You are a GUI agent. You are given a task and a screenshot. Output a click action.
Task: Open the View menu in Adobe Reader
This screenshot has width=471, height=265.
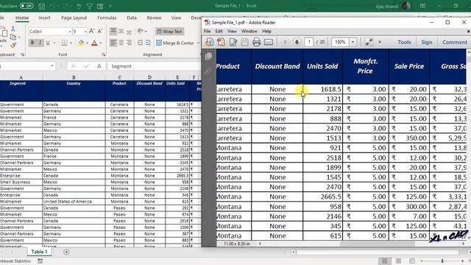pos(232,31)
